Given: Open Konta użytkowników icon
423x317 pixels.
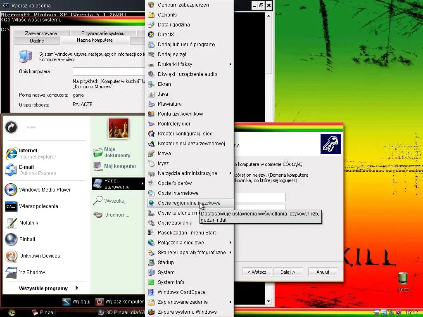Looking at the screenshot, I should coord(151,114).
